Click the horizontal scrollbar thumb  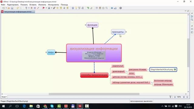coord(94,94)
